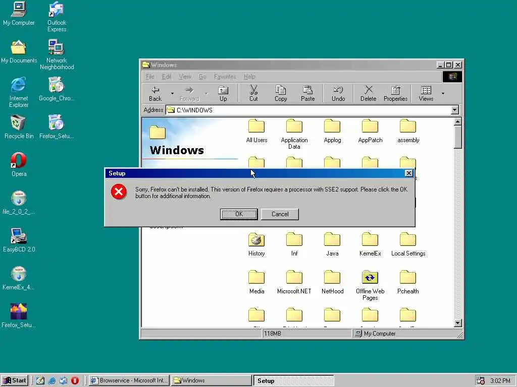This screenshot has width=517, height=387.
Task: Click the Views toolbar icon
Action: pyautogui.click(x=426, y=93)
